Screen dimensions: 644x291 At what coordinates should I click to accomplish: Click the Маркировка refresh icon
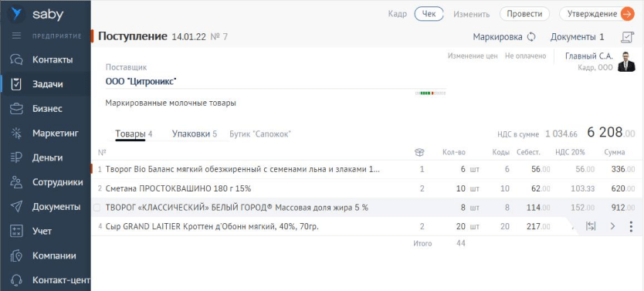531,37
